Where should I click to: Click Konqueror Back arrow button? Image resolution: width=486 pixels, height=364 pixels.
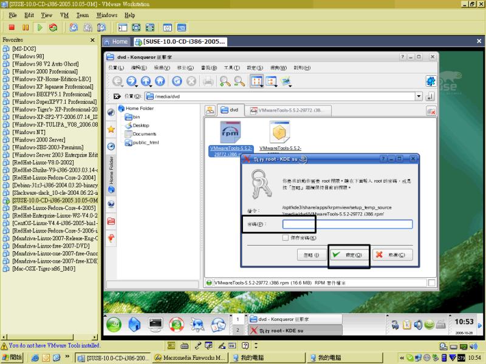[117, 81]
